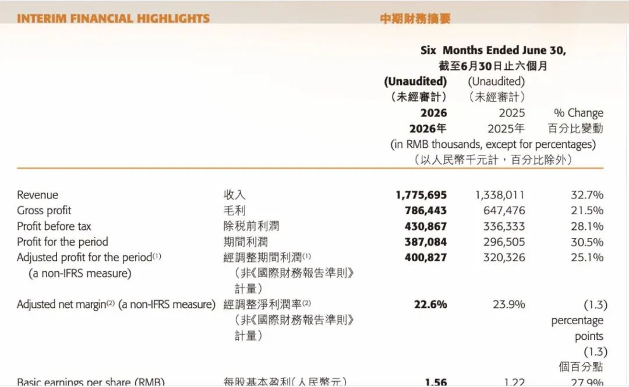Click the '% Change' column header
The width and height of the screenshot is (629, 387).
click(578, 113)
